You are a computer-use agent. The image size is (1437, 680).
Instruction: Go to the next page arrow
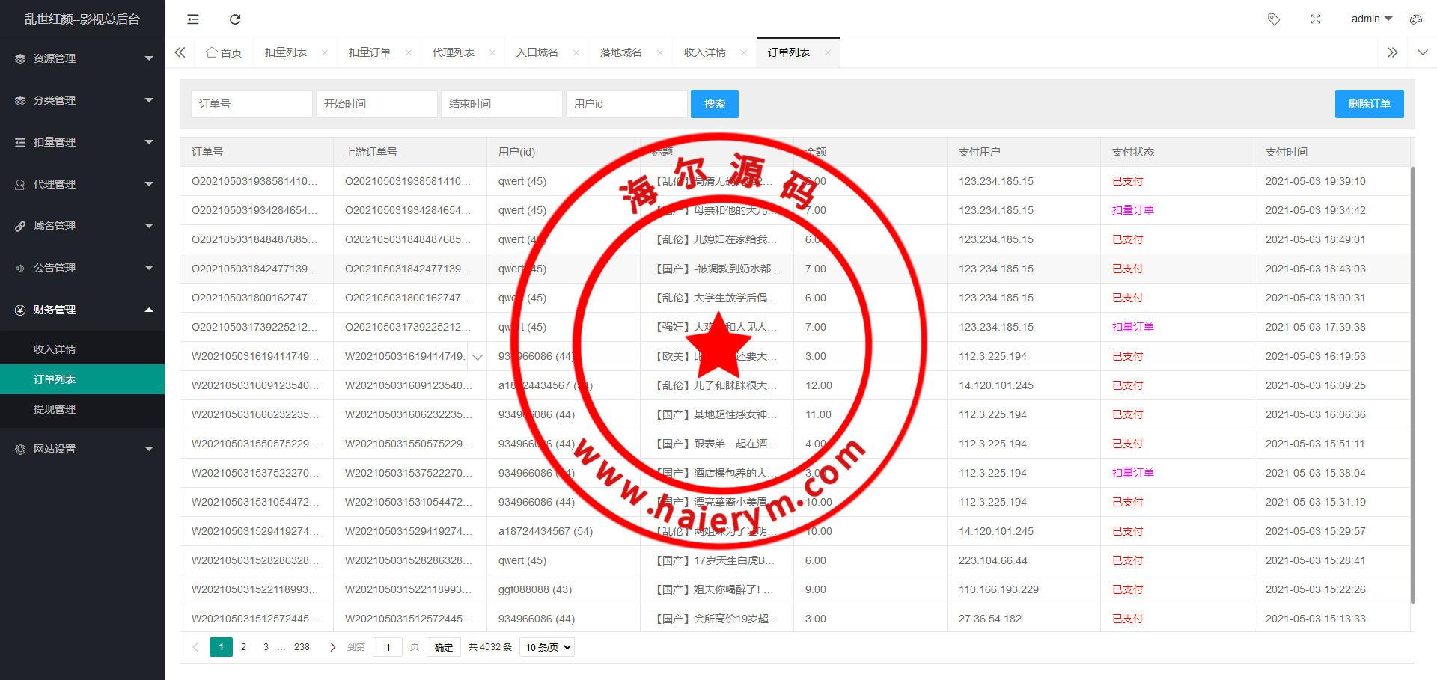(332, 647)
